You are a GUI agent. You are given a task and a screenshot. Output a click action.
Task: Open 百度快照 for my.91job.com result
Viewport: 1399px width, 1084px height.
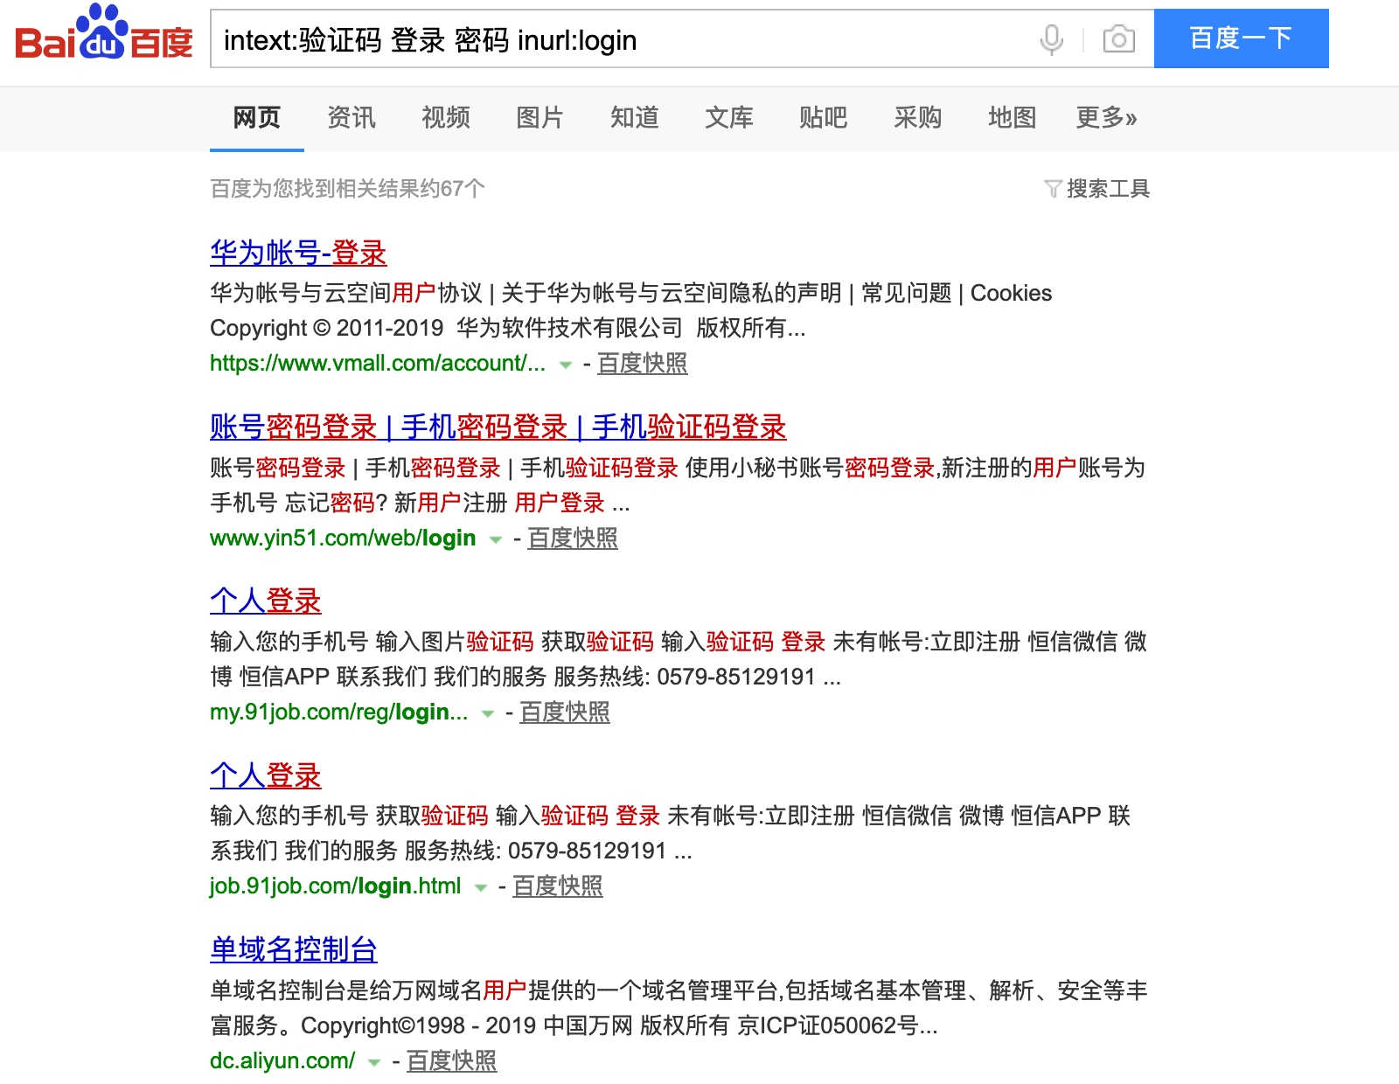[x=565, y=712]
